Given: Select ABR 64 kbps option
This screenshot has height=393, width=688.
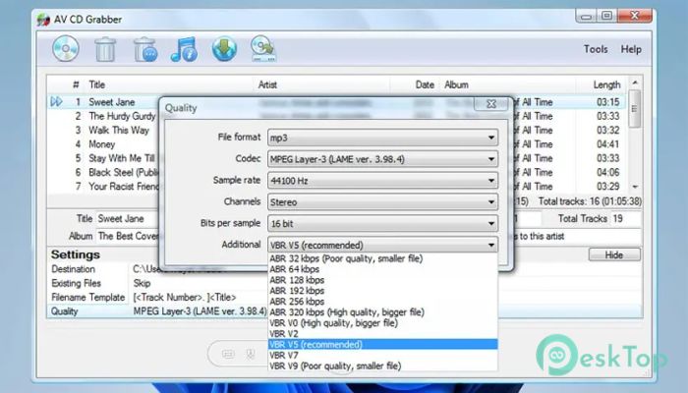Looking at the screenshot, I should [x=382, y=269].
